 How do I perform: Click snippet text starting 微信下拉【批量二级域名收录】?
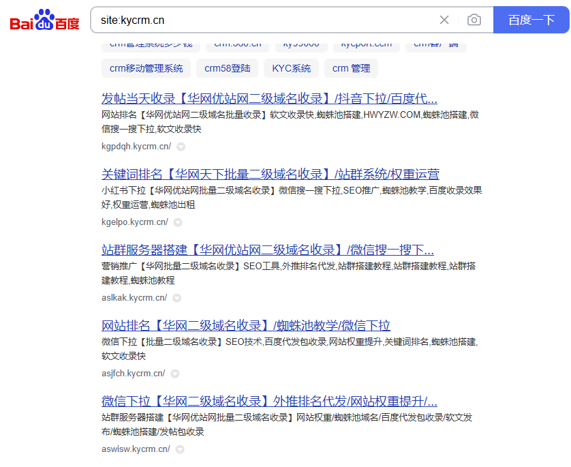(x=290, y=349)
